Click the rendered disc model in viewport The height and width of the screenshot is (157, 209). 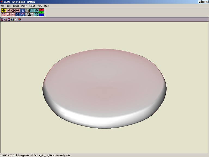pyautogui.click(x=104, y=89)
